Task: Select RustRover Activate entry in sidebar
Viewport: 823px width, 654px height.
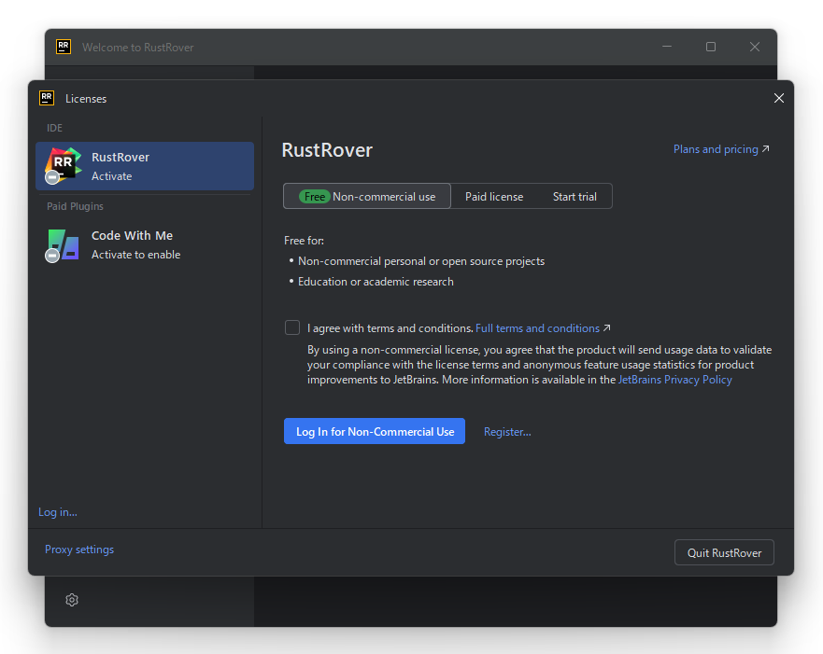Action: 145,166
